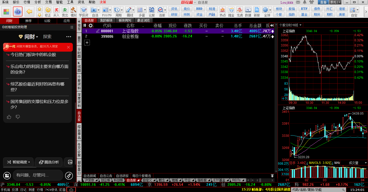Click the 新股 IPO icon
This screenshot has width=368, height=192.
point(256,10)
